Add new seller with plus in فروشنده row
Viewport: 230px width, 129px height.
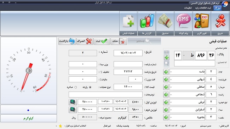coord(166,80)
